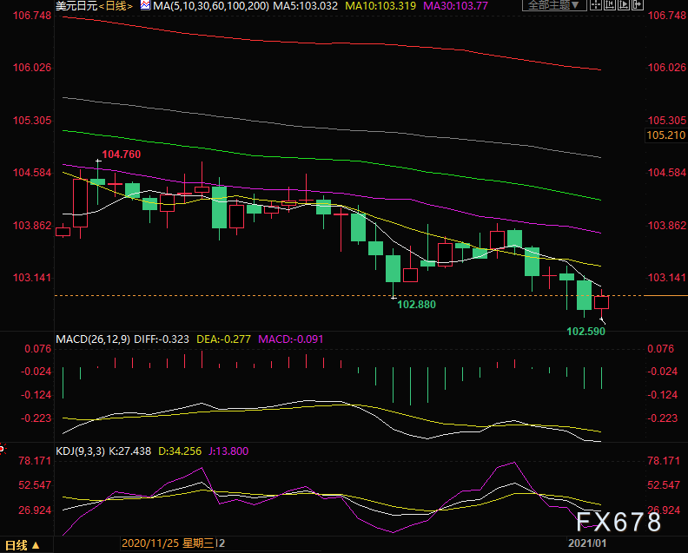
Task: Click the 102.880 low price marker
Action: click(416, 305)
